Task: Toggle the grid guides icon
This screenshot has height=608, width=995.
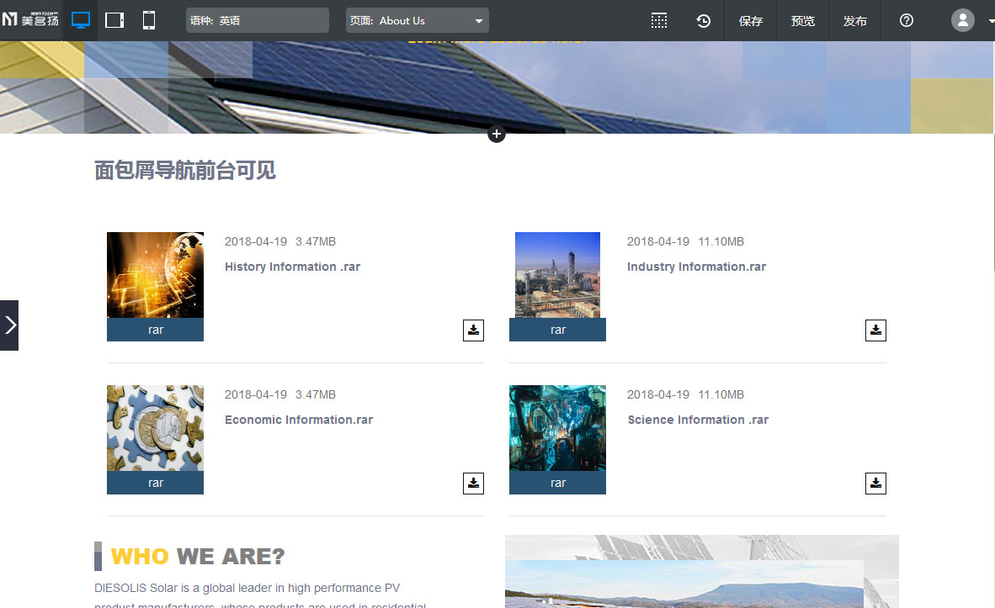Action: tap(659, 21)
